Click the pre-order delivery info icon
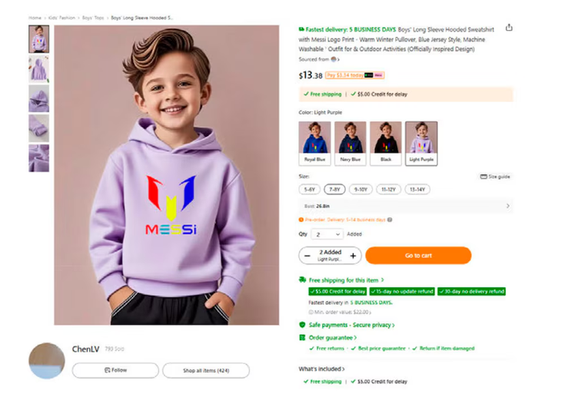Image resolution: width=561 pixels, height=414 pixels. (390, 220)
